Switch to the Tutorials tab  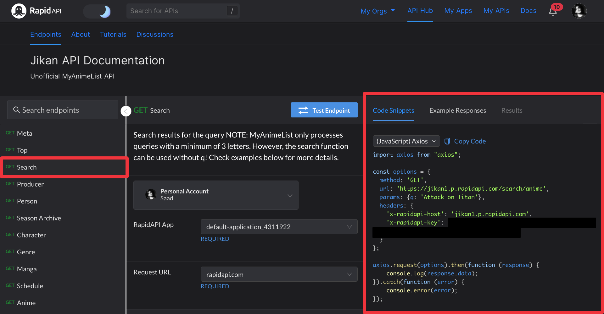[113, 35]
